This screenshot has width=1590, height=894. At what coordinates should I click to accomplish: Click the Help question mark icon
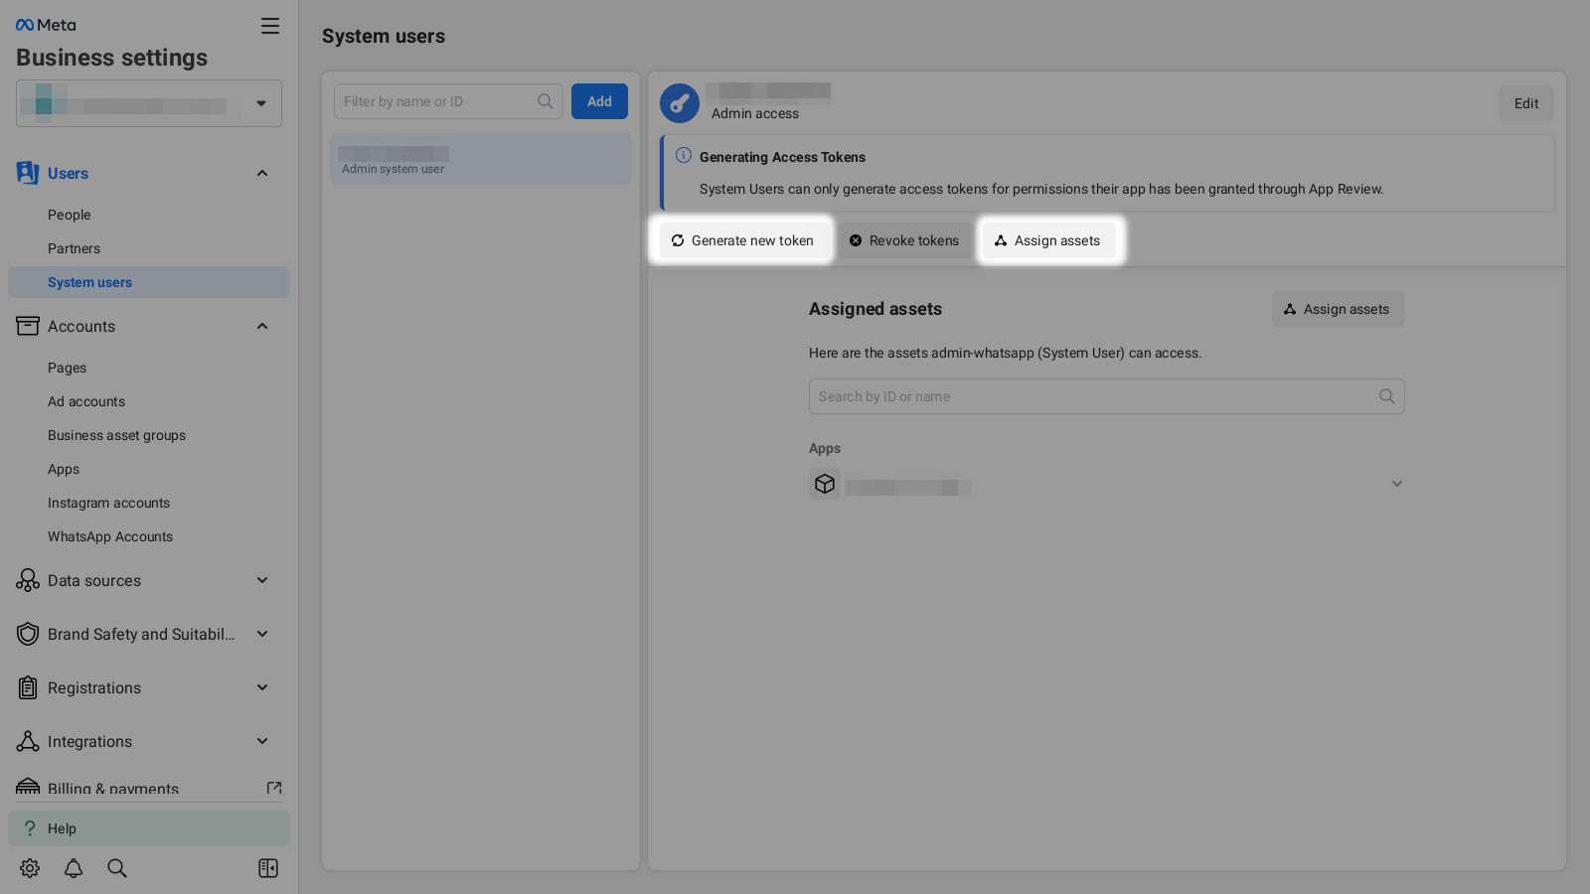(x=30, y=828)
